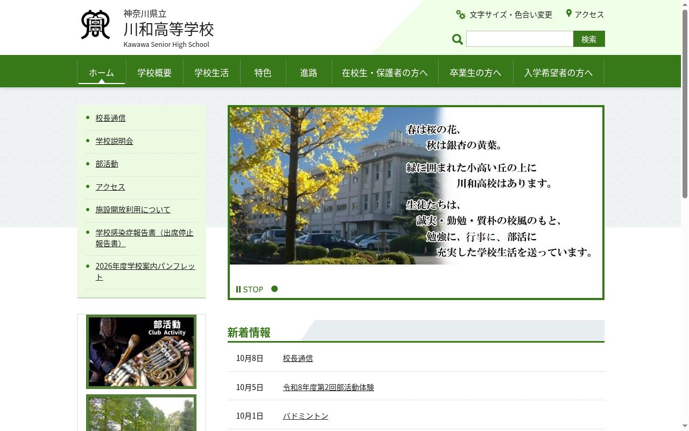Focus the site search input field
Viewport: 689px width, 431px height.
coord(519,39)
